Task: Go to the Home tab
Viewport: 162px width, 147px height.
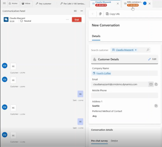Action: 13,3
